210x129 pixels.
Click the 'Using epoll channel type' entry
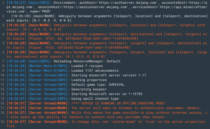[x=62, y=99]
